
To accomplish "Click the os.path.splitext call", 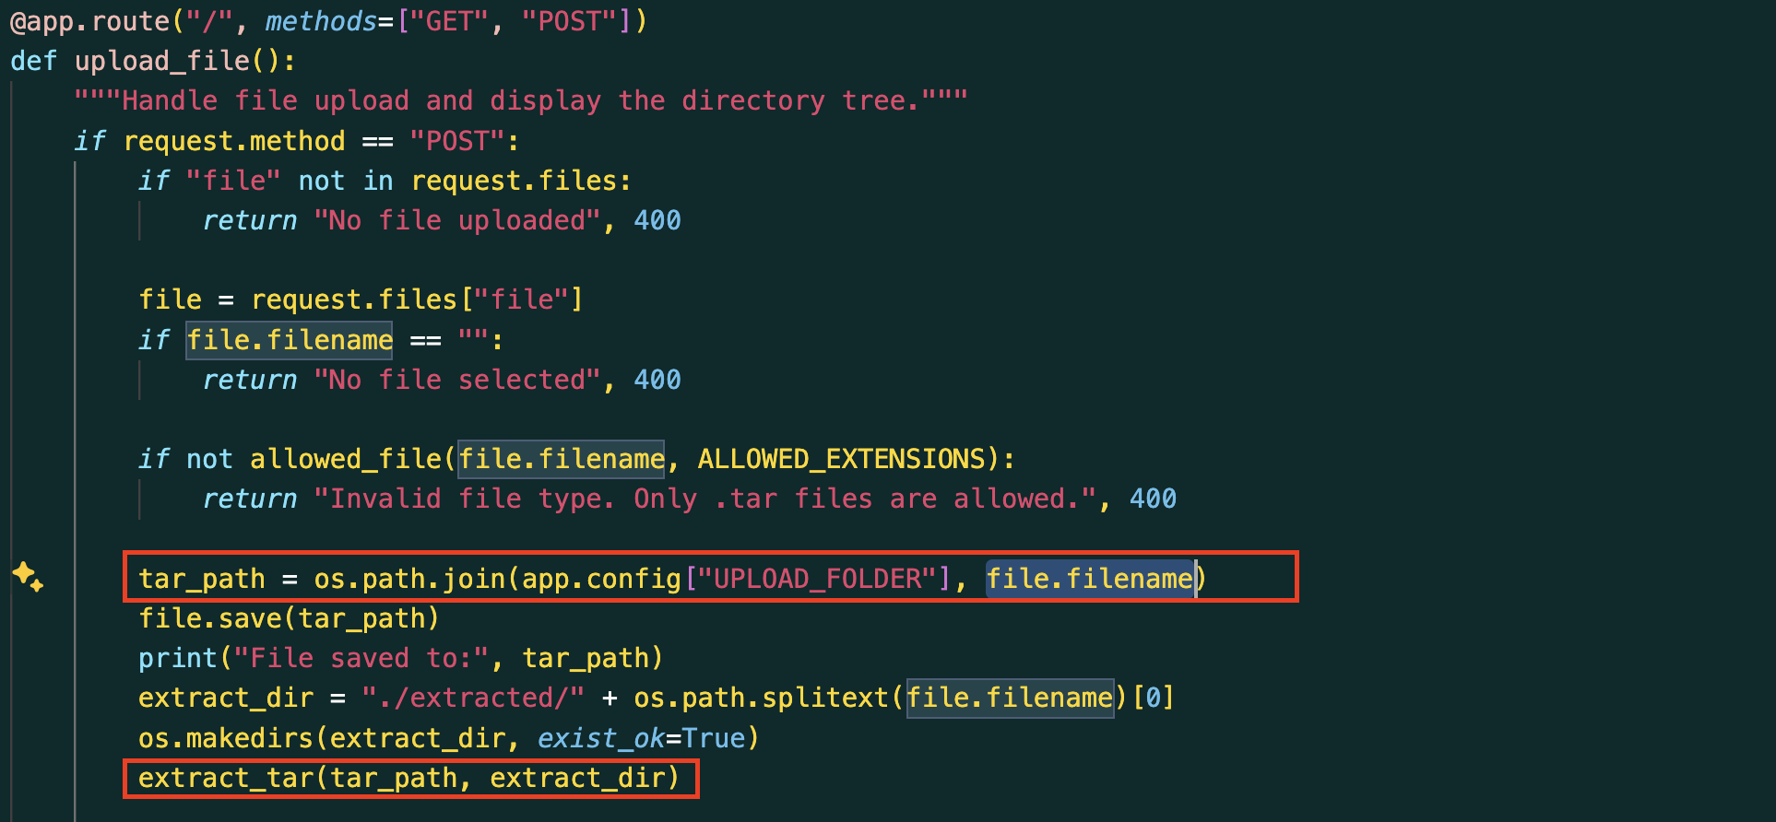I will click(760, 698).
